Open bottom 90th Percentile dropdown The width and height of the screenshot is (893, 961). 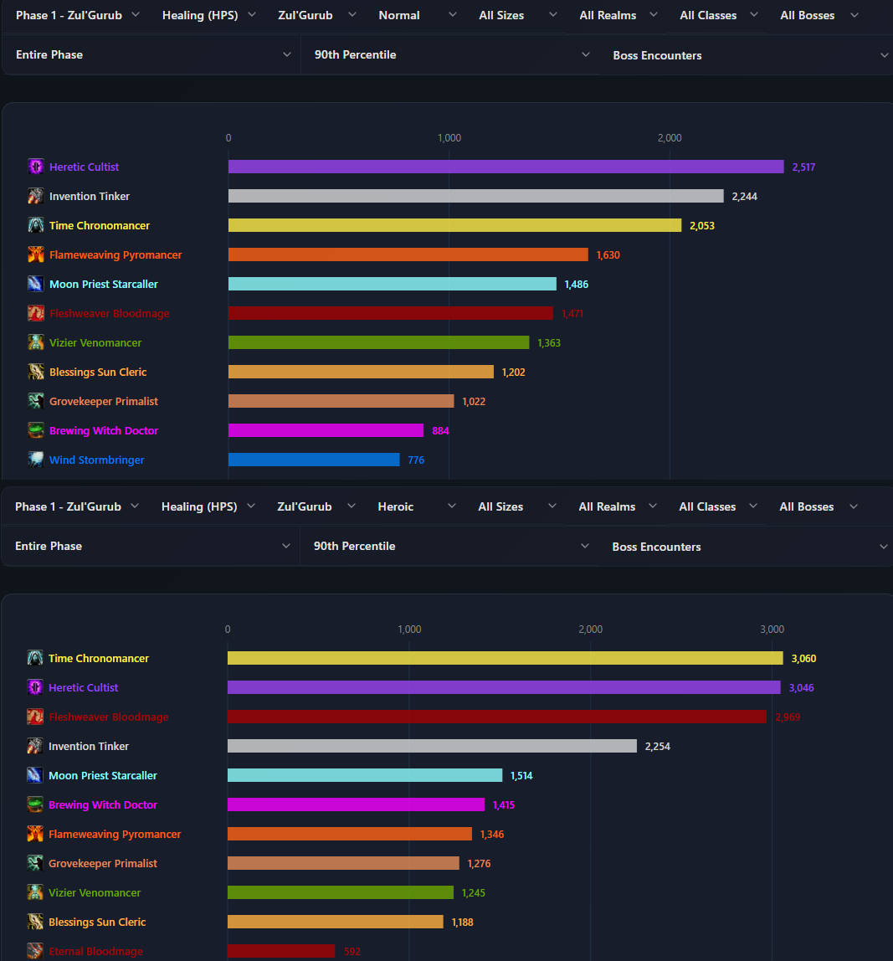(x=450, y=546)
